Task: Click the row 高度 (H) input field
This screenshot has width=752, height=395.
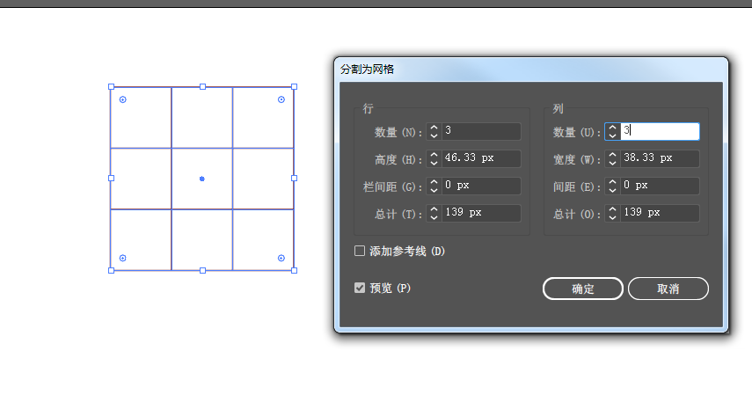Action: pyautogui.click(x=481, y=158)
